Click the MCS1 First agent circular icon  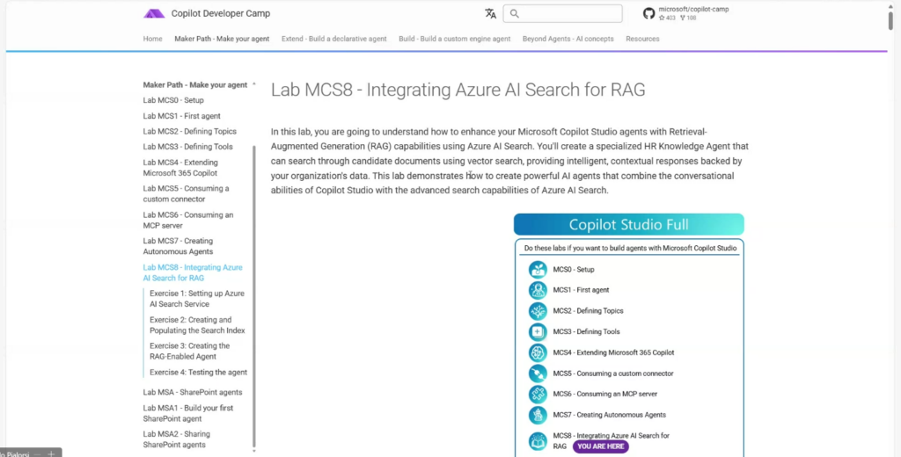[x=538, y=290]
